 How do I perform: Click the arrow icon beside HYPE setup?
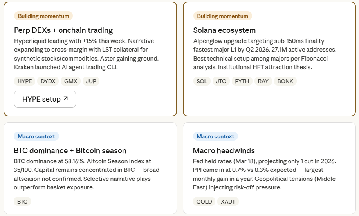click(x=65, y=99)
